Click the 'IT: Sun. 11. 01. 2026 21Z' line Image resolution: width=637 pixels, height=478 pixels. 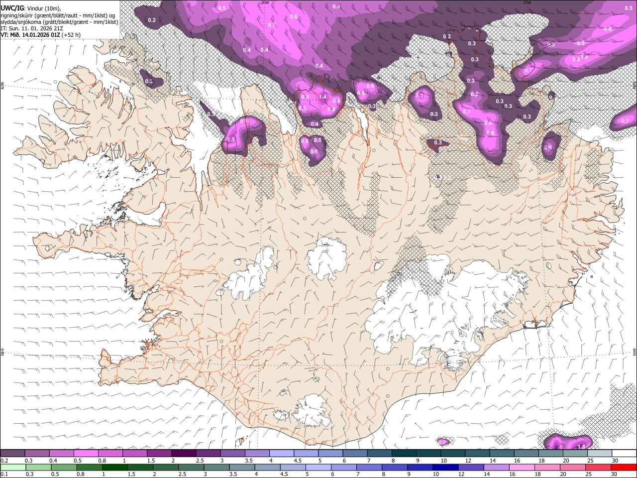[x=31, y=28]
